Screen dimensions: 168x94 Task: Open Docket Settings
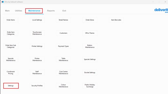click(90, 73)
